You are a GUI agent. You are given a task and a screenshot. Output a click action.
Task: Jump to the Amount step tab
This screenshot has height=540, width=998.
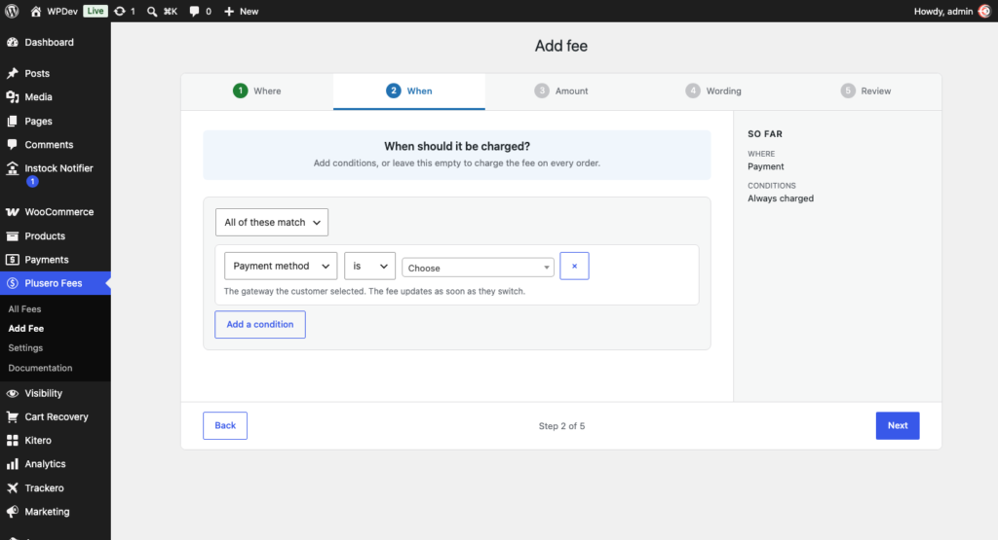(561, 91)
